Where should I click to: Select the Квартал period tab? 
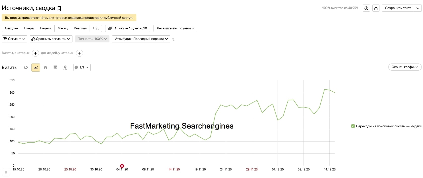click(x=80, y=28)
